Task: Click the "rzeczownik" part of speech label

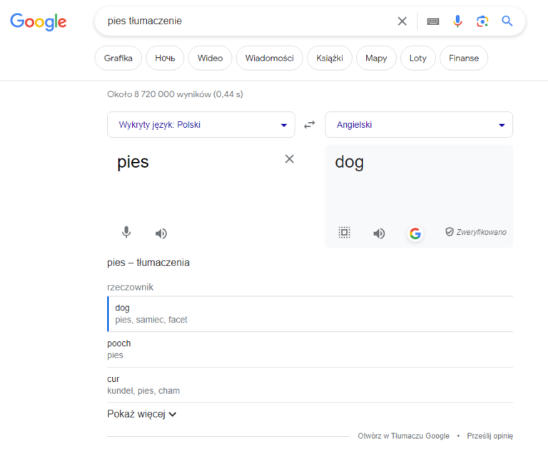Action: [x=130, y=288]
